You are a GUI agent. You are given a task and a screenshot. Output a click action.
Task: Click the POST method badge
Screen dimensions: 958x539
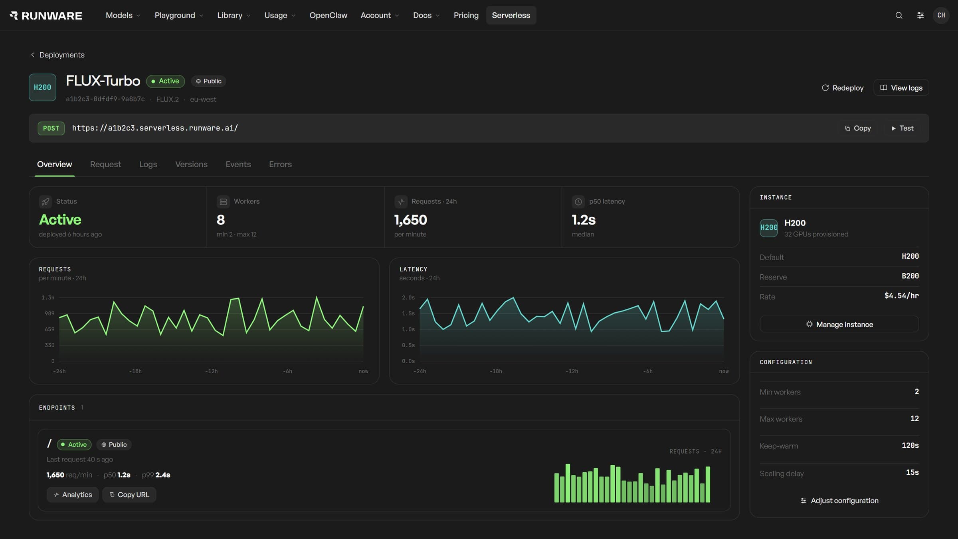pyautogui.click(x=51, y=128)
